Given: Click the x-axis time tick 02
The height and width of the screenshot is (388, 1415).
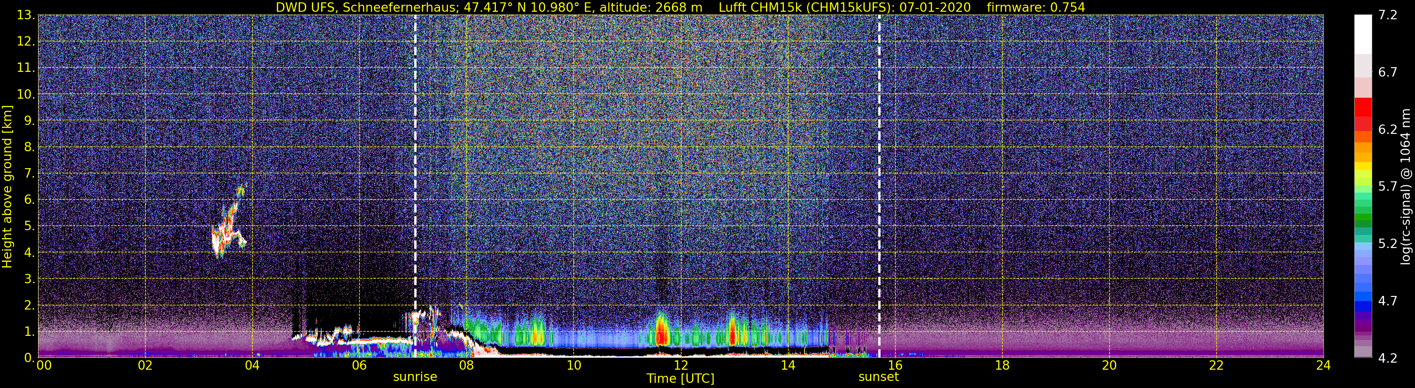Looking at the screenshot, I should (145, 365).
